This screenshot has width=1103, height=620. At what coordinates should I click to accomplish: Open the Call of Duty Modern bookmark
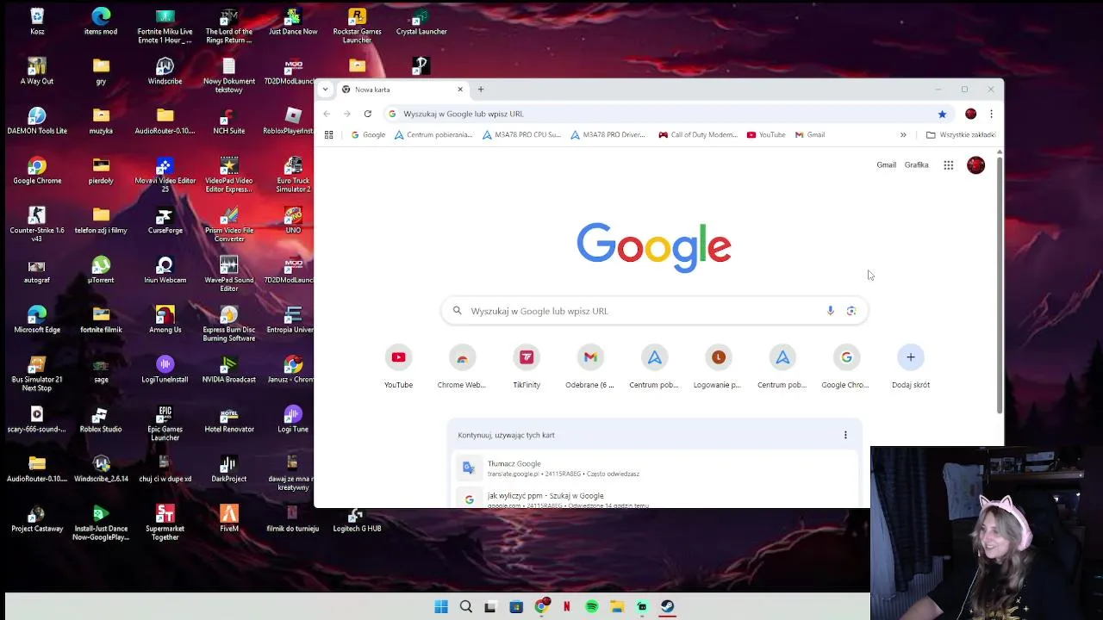click(698, 135)
